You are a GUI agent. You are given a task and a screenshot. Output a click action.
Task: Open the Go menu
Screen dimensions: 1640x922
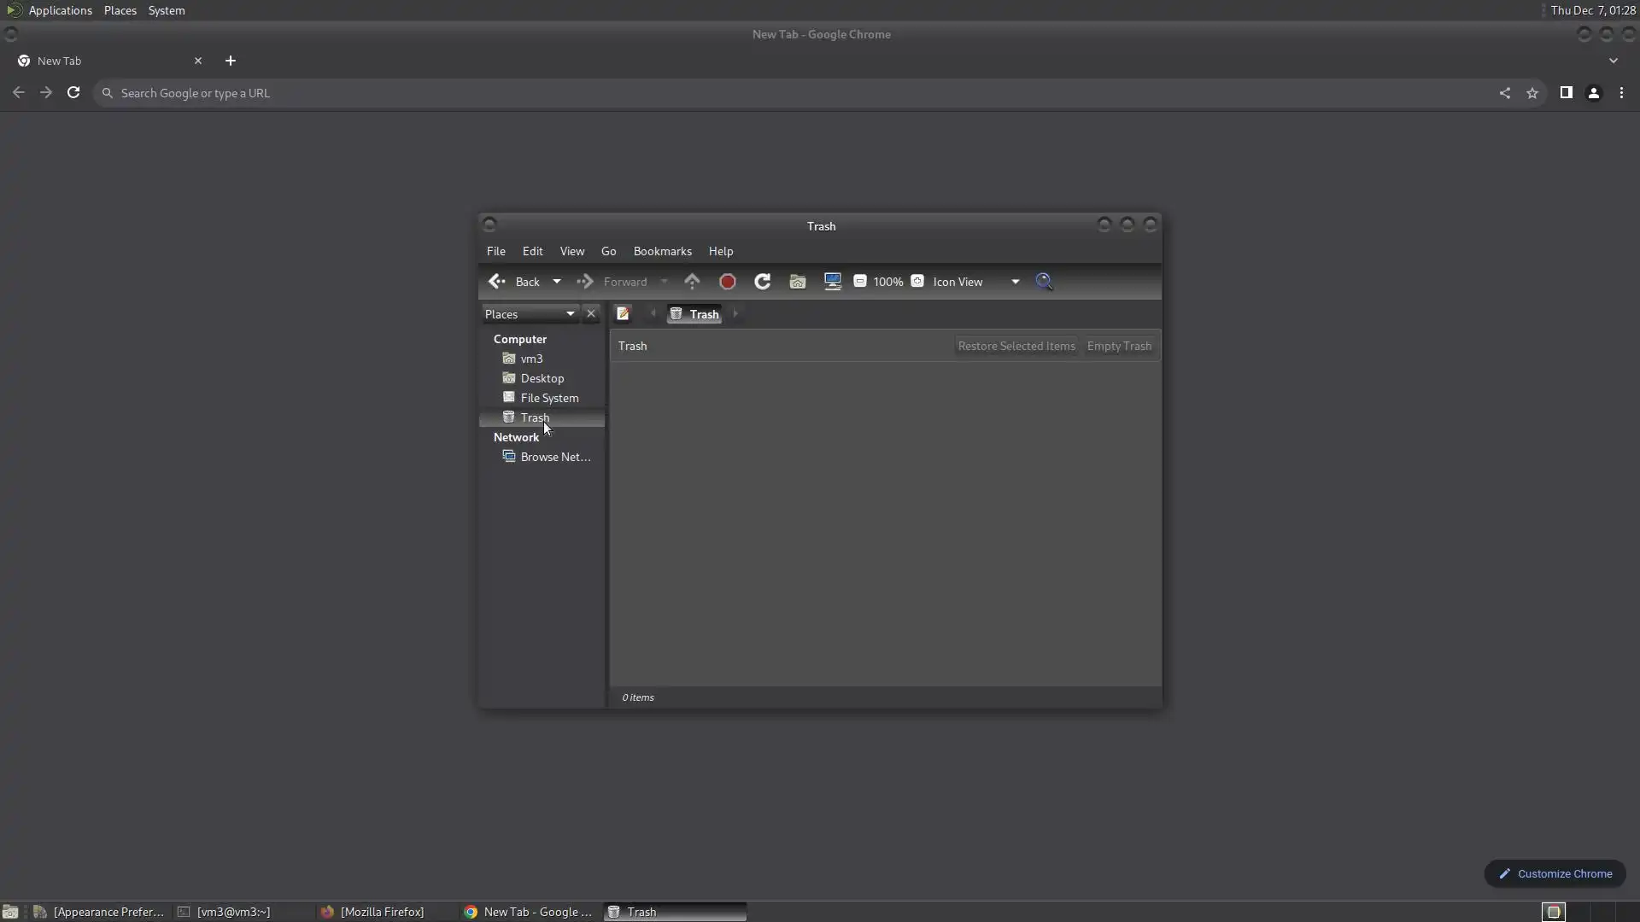coord(608,251)
